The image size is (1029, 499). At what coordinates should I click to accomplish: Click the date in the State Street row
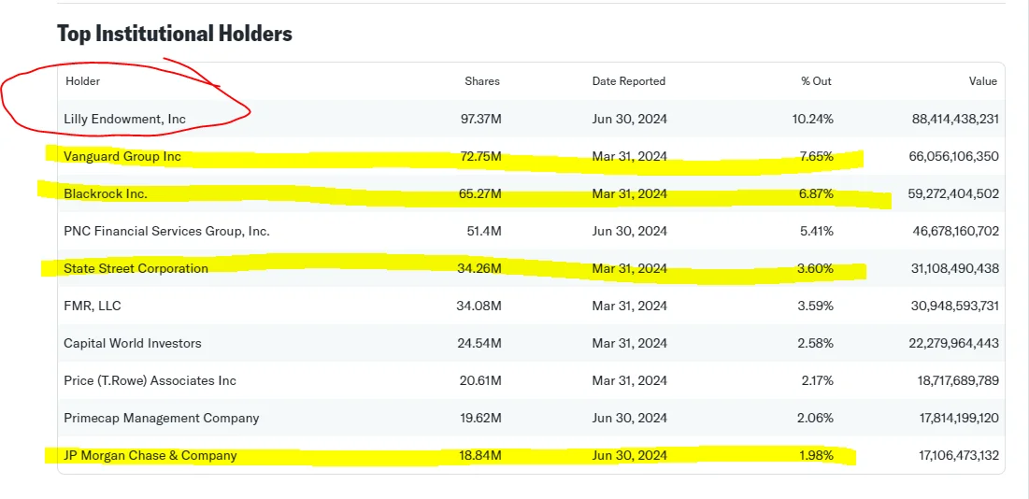[630, 269]
